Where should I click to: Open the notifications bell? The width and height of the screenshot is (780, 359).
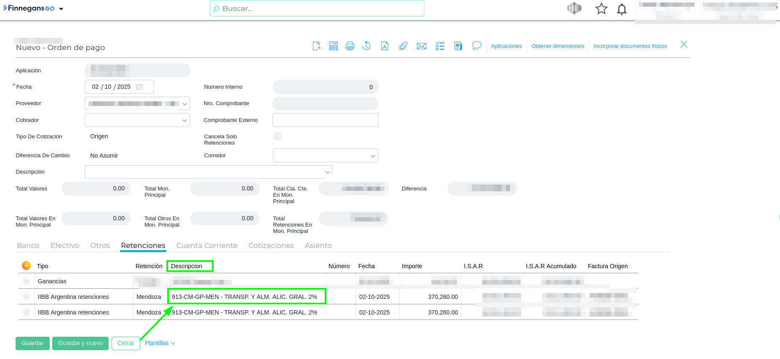tap(622, 9)
